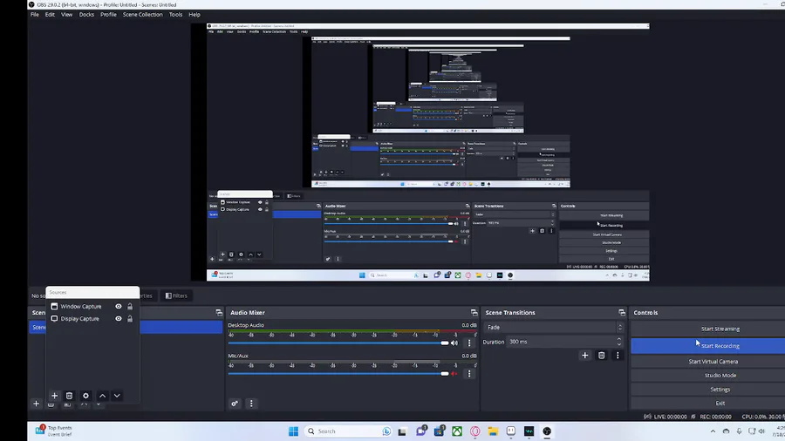Click the Windows taskbar Search box
Screen dimensions: 785x441
coord(348,431)
